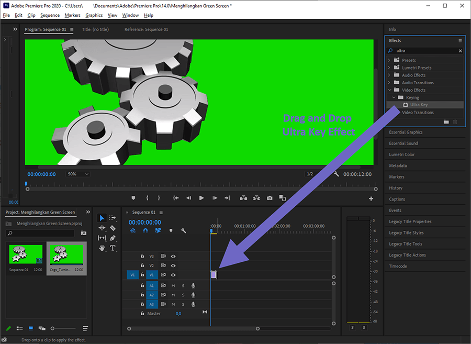Screen dimensions: 471x344
Task: Enable voice-over record on A3
Action: click(x=194, y=304)
